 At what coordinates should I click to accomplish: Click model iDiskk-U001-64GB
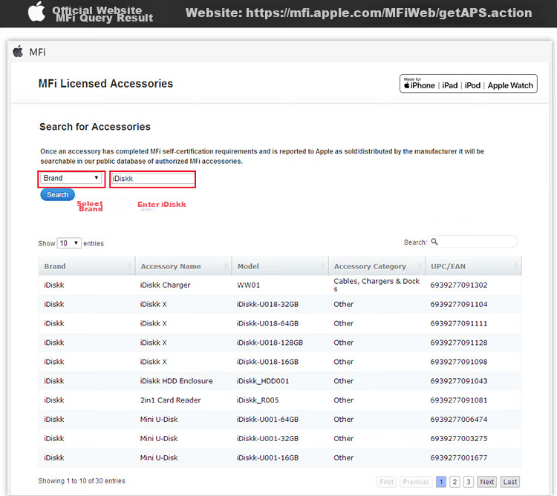point(268,419)
